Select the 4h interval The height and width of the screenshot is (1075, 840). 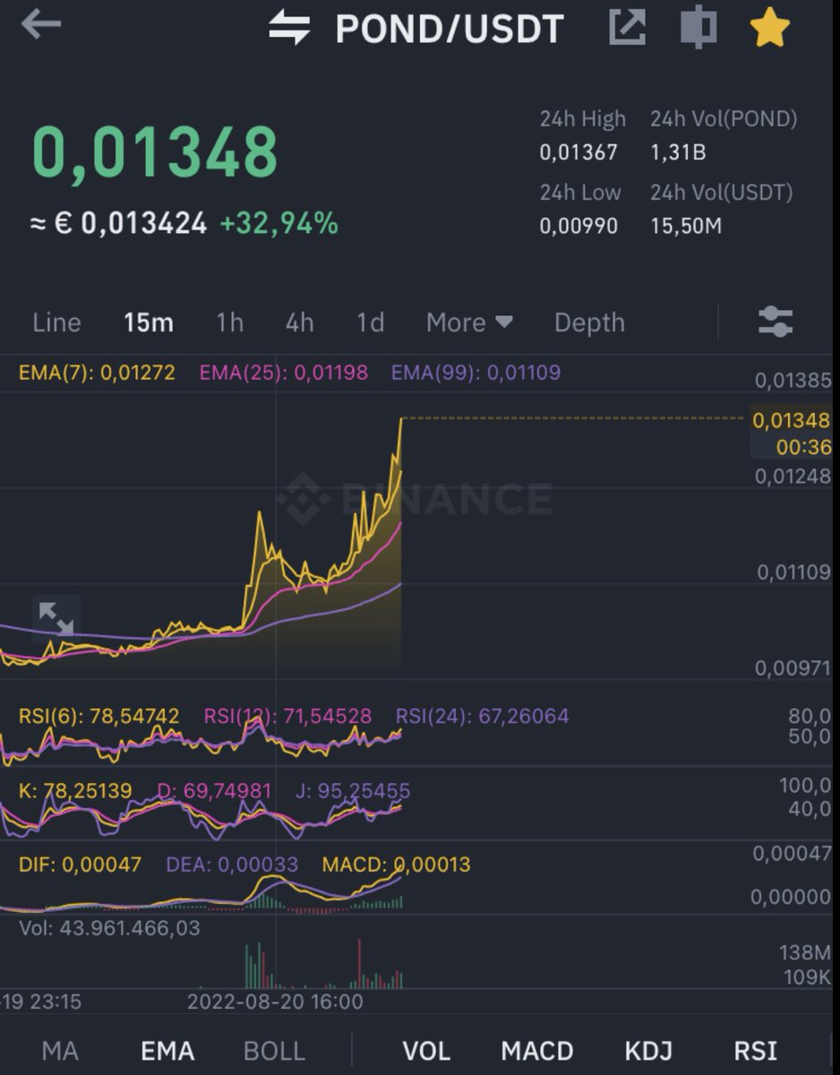[x=299, y=322]
